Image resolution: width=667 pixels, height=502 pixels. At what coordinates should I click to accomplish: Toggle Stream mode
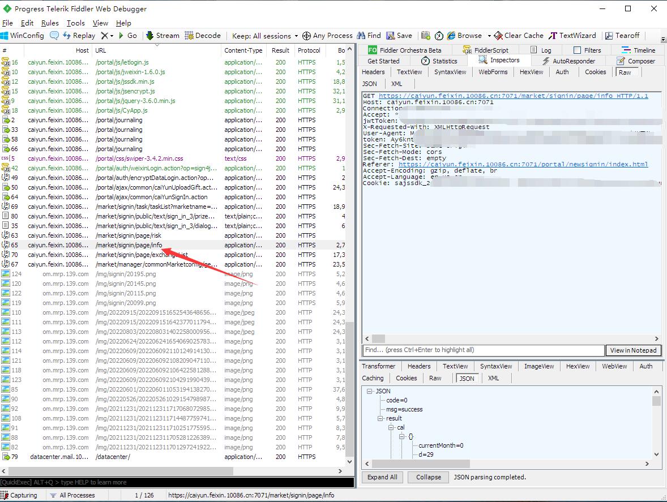[x=163, y=36]
